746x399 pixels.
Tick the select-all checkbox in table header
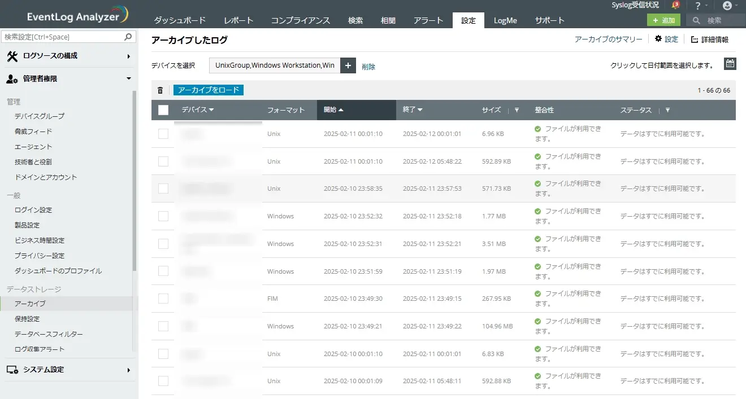163,110
